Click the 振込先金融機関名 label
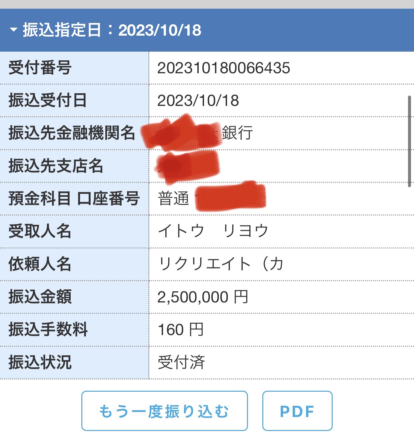This screenshot has height=442, width=414. 72,133
